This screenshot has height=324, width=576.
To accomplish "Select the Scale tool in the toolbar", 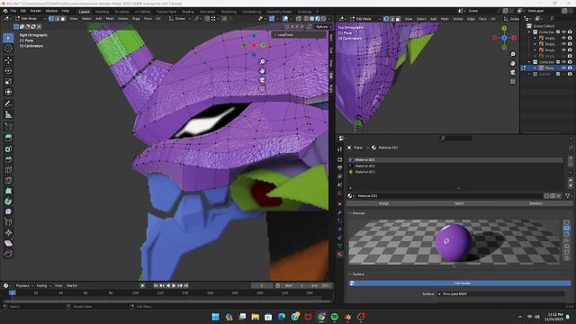I will point(8,82).
